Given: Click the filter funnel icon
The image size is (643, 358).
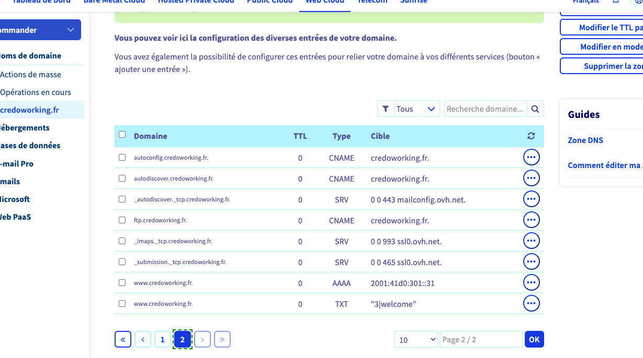Looking at the screenshot, I should point(386,109).
